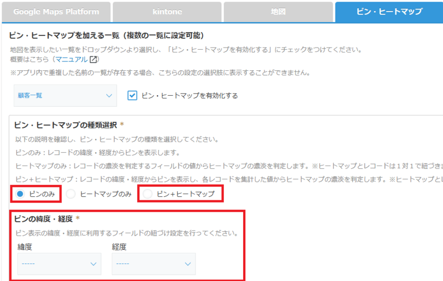Click the chevron arrow in the 緯度 field
This screenshot has height=281, width=443.
coord(93,264)
